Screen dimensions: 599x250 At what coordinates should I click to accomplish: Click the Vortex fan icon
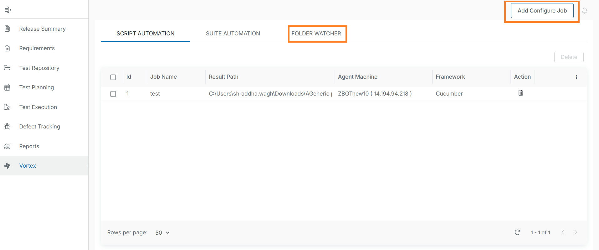click(7, 166)
